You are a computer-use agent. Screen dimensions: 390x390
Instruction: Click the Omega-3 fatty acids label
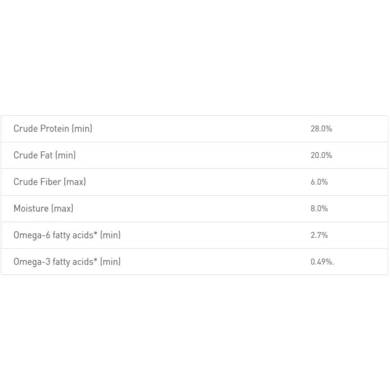(67, 262)
